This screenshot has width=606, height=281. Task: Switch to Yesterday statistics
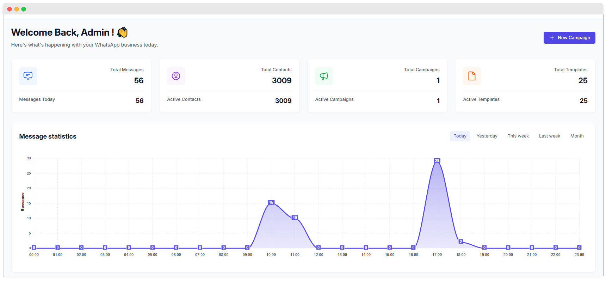[x=487, y=136]
